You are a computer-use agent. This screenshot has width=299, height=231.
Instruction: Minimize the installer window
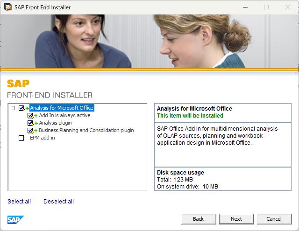[245, 7]
